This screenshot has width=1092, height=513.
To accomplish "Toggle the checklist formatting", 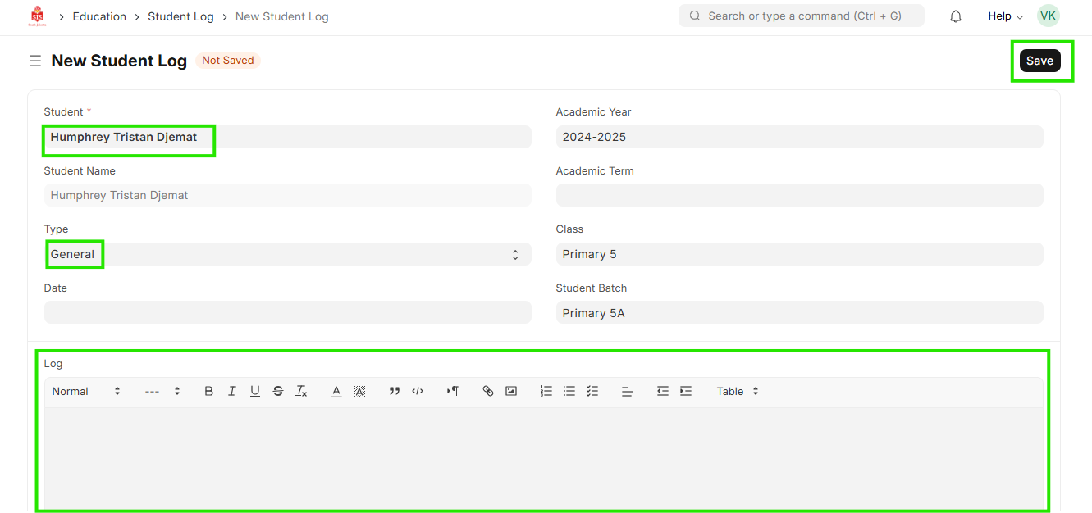I will tap(592, 392).
